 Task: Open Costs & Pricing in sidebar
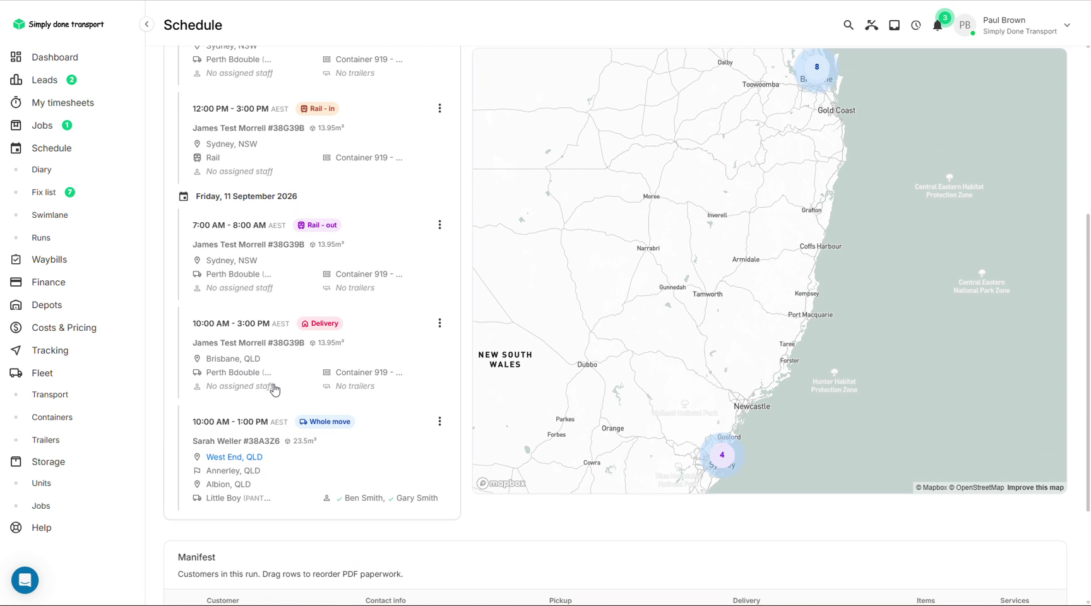pos(64,328)
